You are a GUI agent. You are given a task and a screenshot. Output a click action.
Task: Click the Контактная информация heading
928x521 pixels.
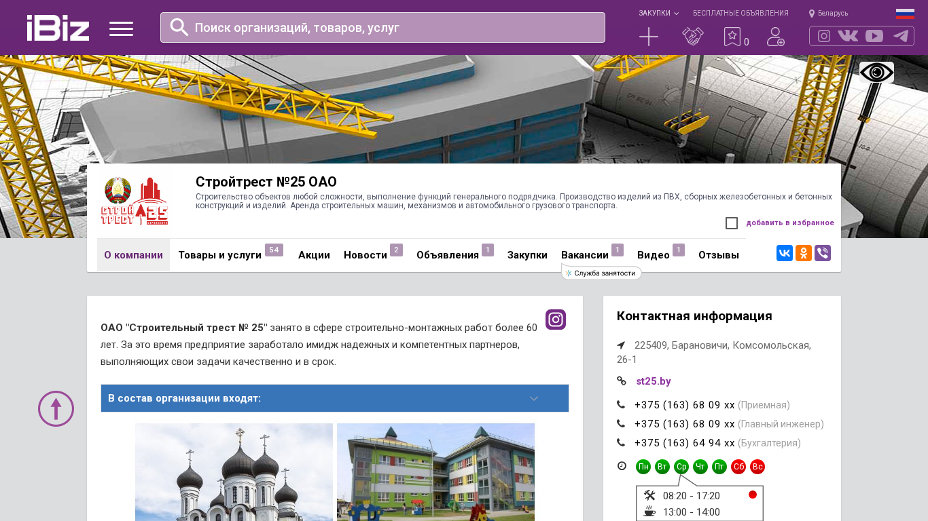pyautogui.click(x=694, y=316)
